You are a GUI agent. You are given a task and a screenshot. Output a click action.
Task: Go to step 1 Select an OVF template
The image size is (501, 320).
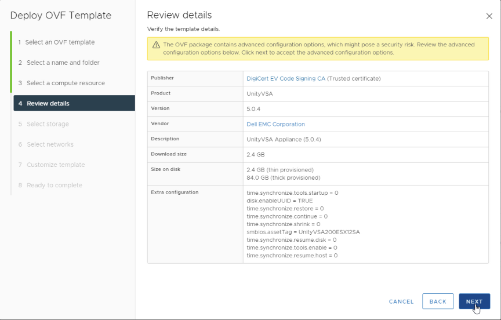56,42
